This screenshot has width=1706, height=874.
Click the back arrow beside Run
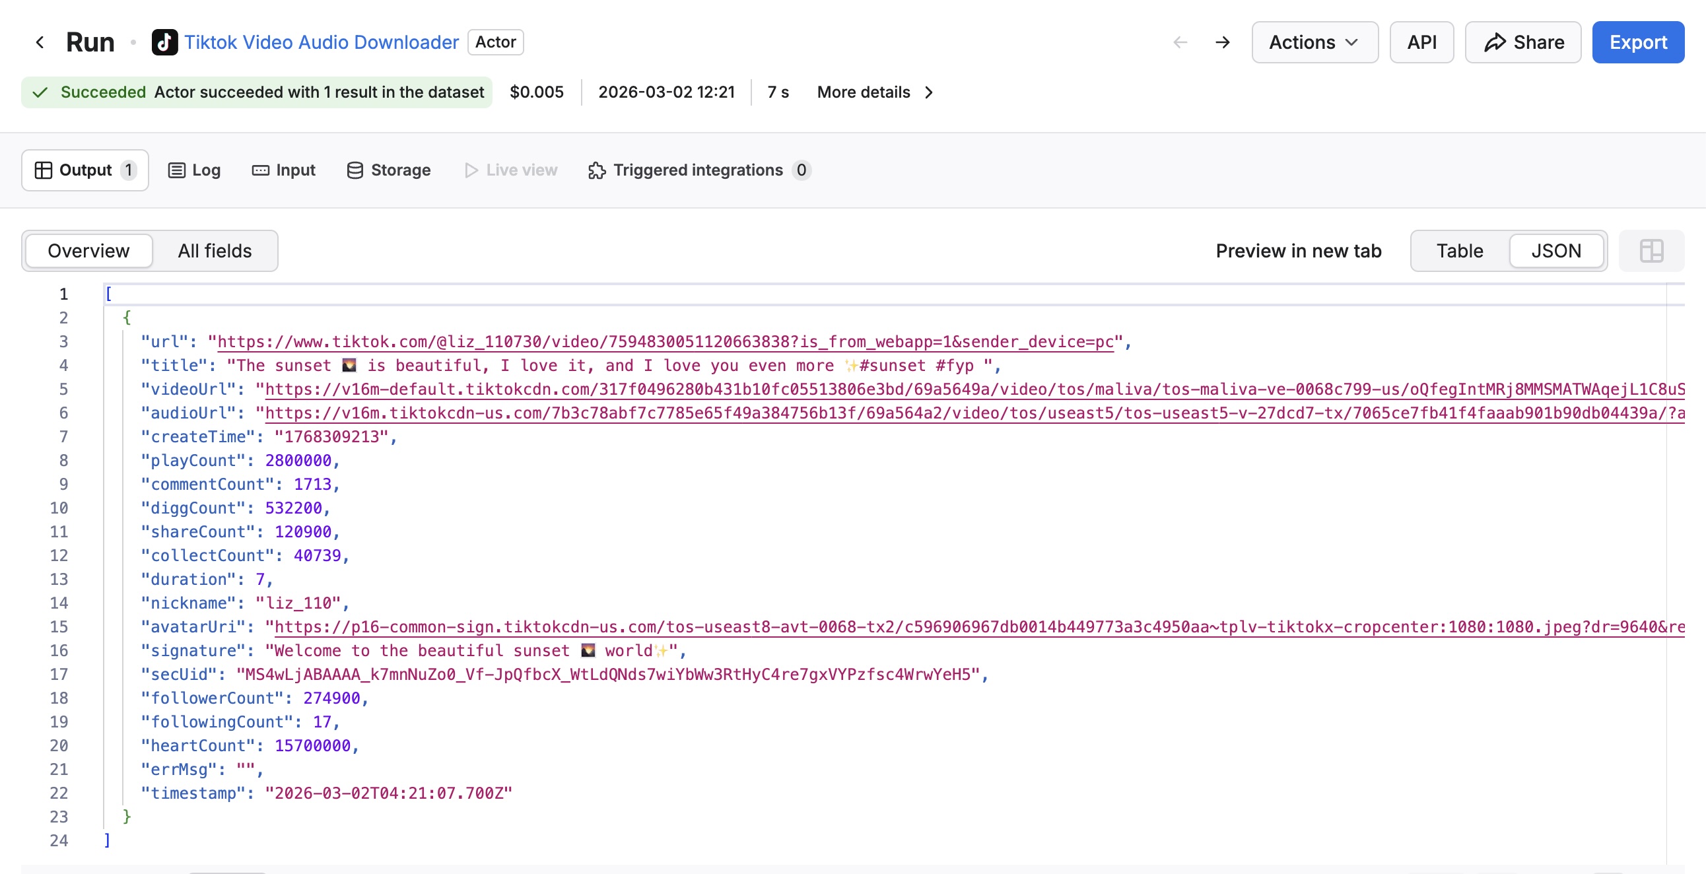coord(40,42)
